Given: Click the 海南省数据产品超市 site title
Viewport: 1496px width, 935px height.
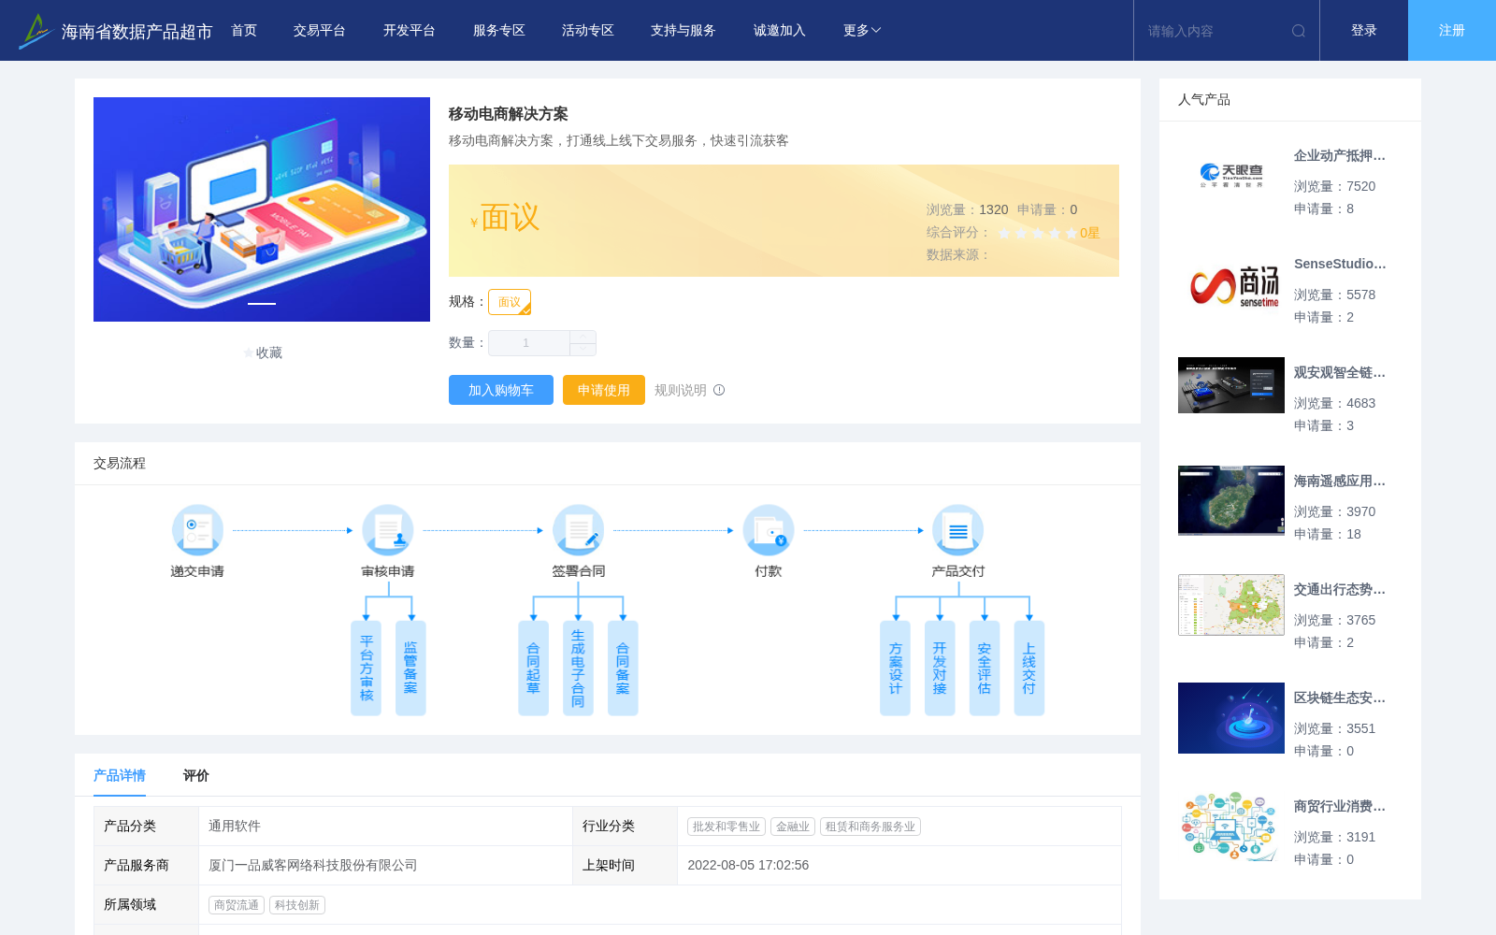Looking at the screenshot, I should [x=137, y=32].
